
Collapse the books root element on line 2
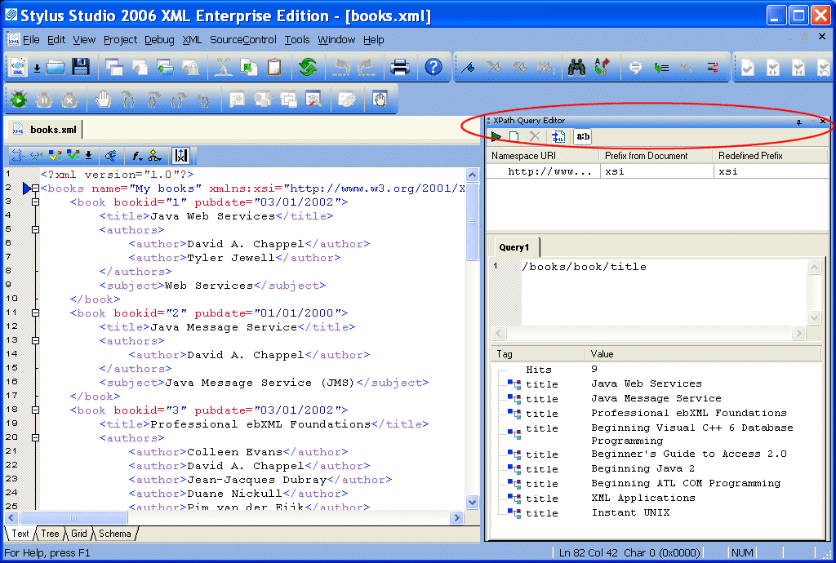[x=35, y=188]
